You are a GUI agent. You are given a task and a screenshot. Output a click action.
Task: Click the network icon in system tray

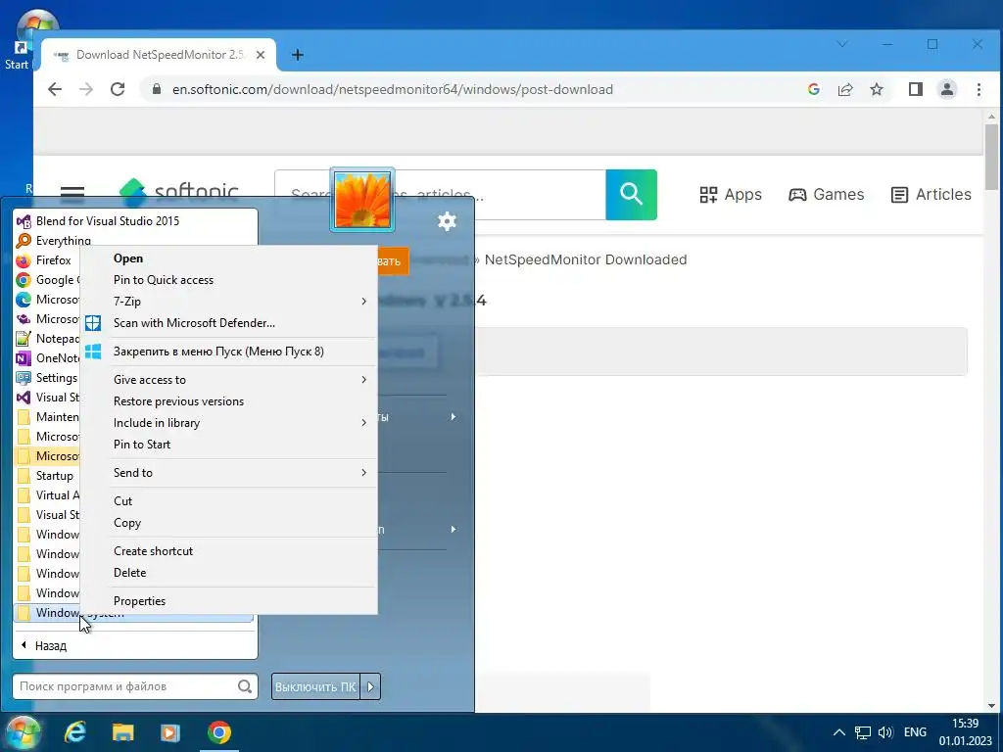pos(863,732)
